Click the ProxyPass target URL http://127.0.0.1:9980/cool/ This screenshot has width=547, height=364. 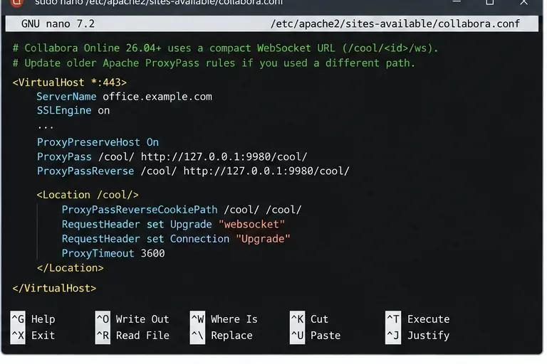click(224, 156)
